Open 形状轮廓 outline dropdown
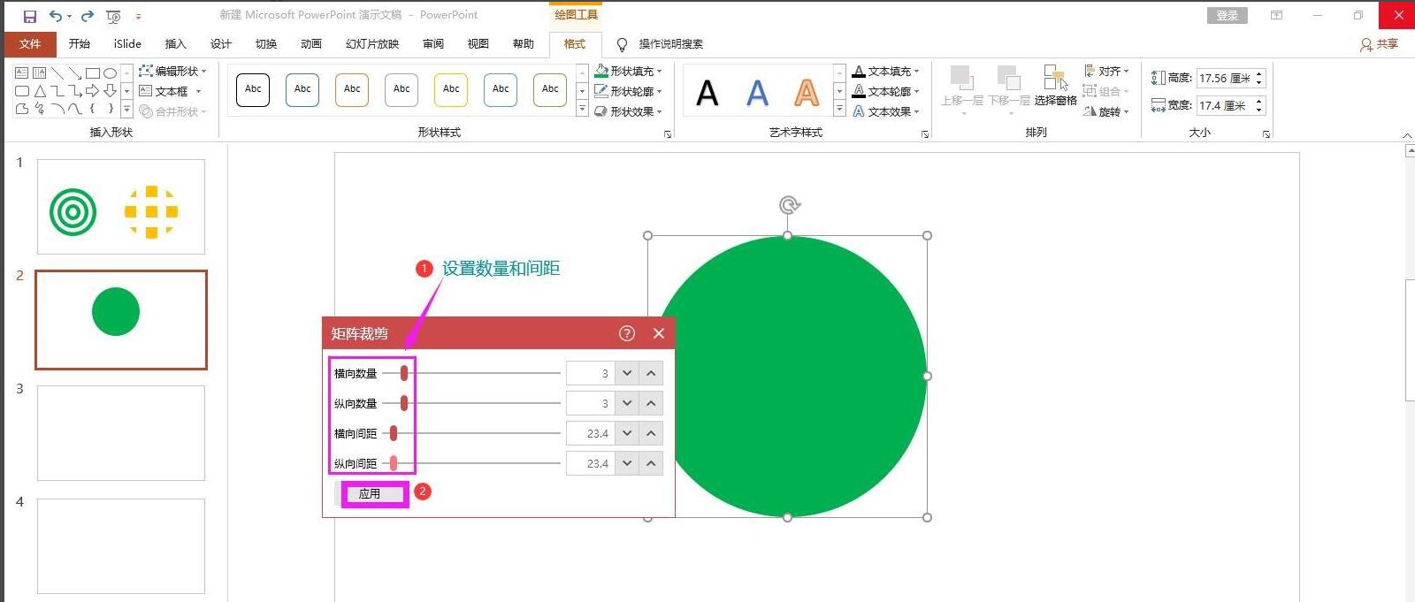The height and width of the screenshot is (602, 1415). pyautogui.click(x=629, y=91)
